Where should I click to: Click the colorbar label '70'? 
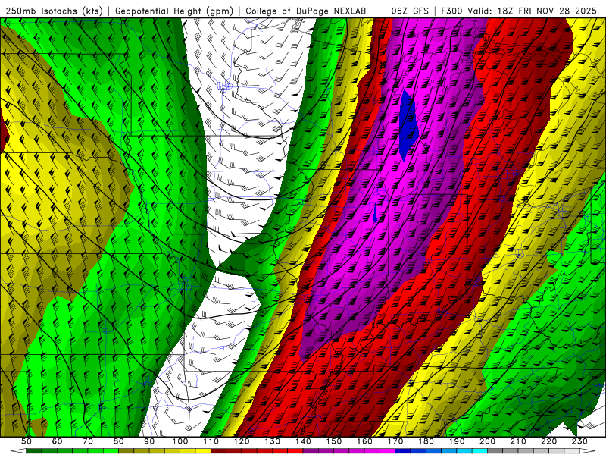click(88, 441)
